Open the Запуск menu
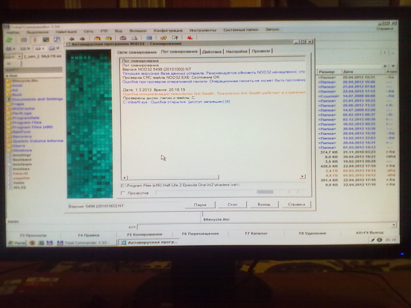This screenshot has height=308, width=411. click(272, 30)
